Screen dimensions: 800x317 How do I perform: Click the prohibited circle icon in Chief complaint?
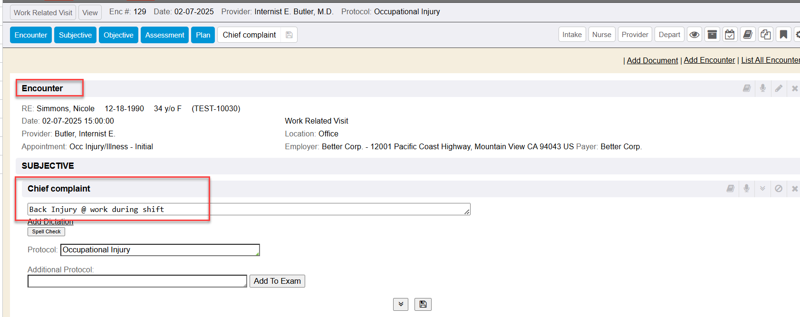tap(779, 189)
